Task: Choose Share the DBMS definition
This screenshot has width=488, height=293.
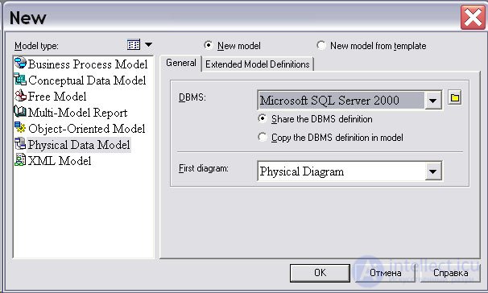Action: [263, 119]
